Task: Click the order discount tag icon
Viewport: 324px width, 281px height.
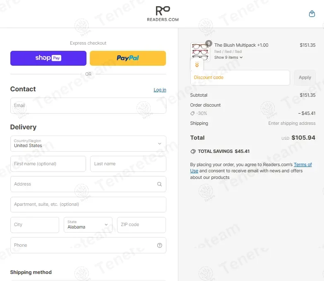Action: [x=192, y=113]
